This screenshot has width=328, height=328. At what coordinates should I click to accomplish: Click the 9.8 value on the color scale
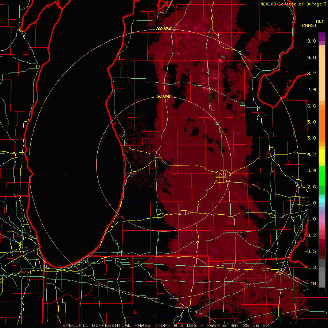312,41
